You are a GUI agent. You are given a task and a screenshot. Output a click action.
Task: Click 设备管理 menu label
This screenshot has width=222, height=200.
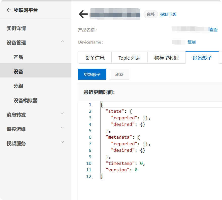[x=16, y=43]
